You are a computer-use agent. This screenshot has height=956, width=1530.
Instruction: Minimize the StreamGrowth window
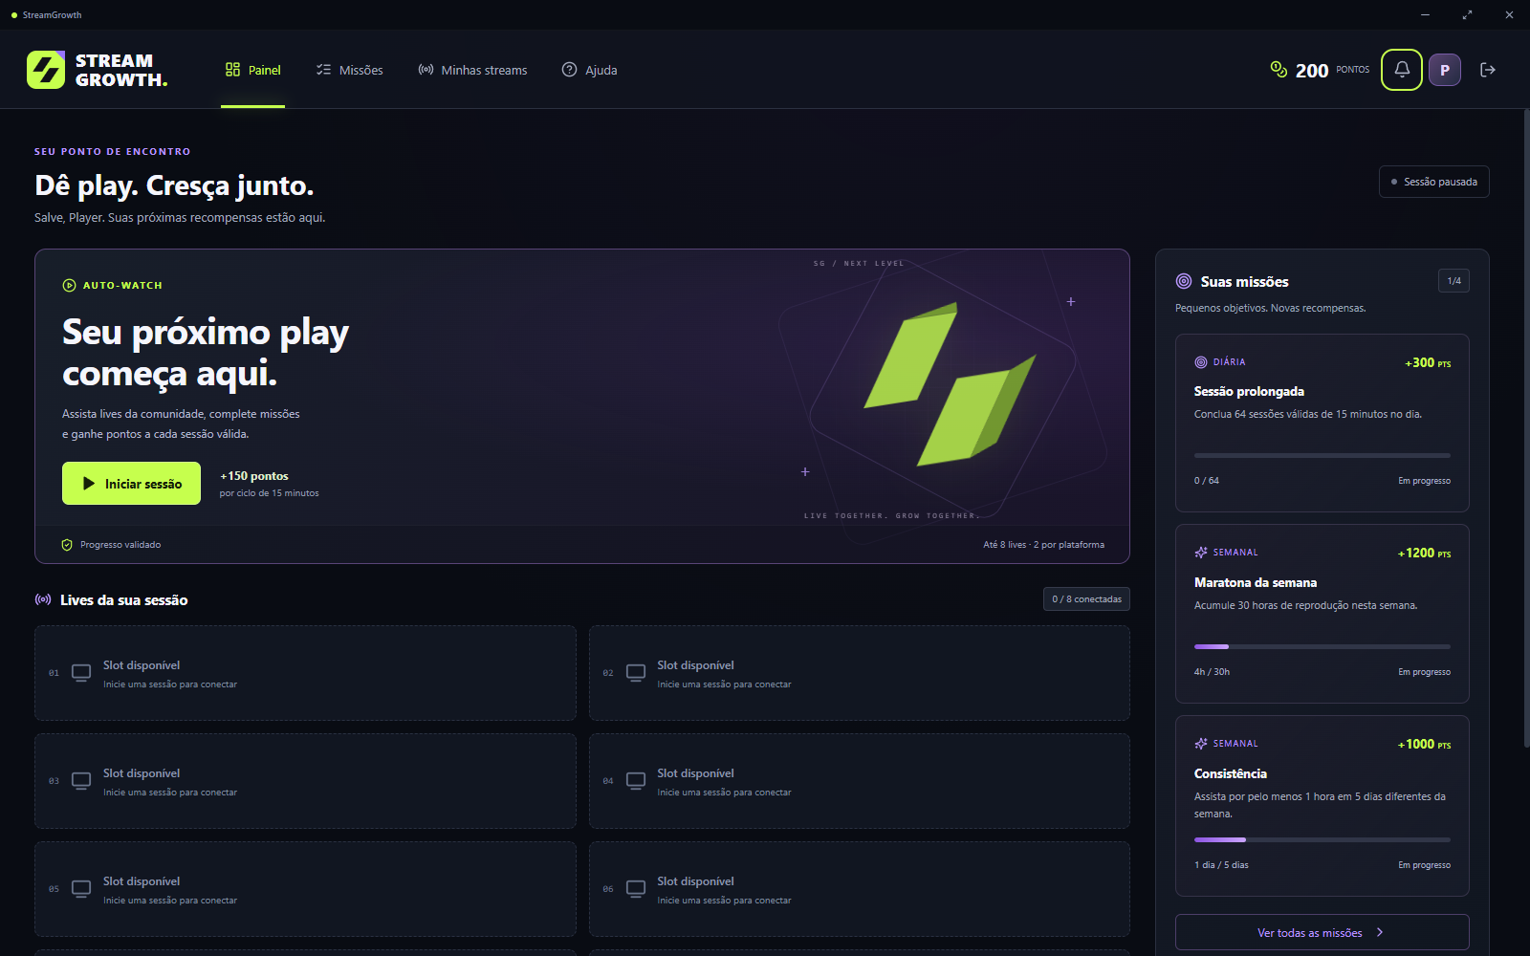pyautogui.click(x=1425, y=14)
